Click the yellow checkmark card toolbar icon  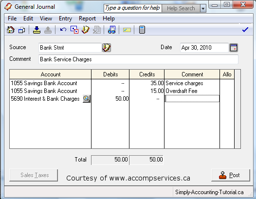[127, 30]
